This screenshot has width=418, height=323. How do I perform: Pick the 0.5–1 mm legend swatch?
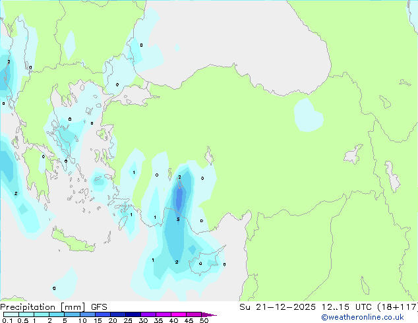click(x=26, y=314)
